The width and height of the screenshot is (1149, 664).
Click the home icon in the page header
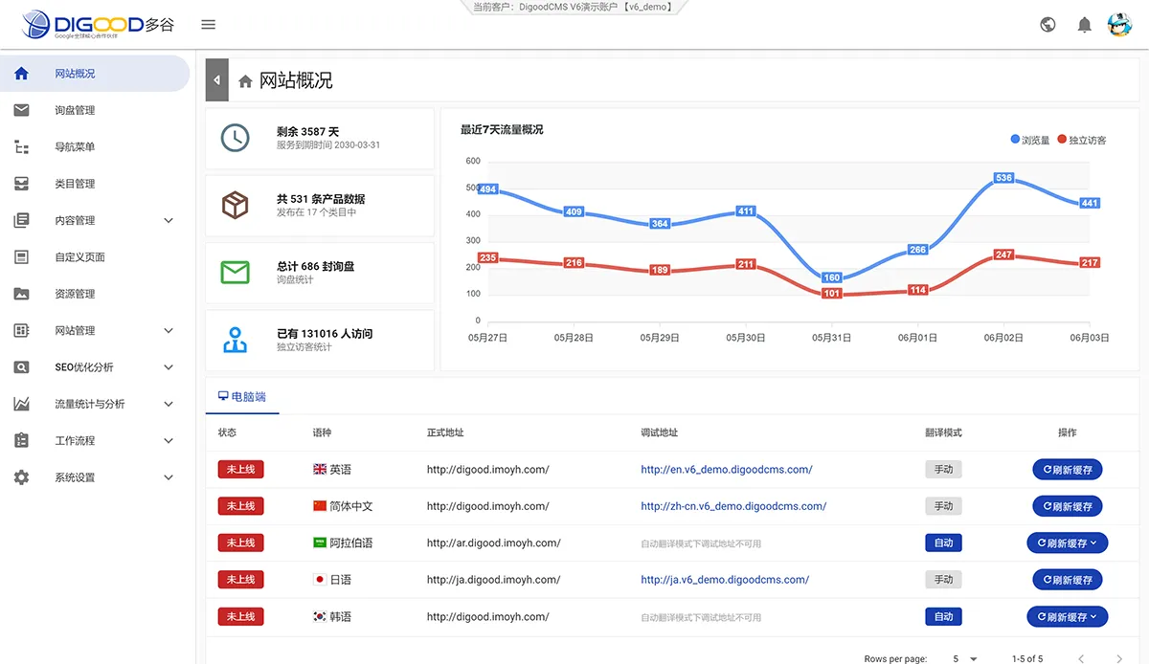click(x=246, y=81)
